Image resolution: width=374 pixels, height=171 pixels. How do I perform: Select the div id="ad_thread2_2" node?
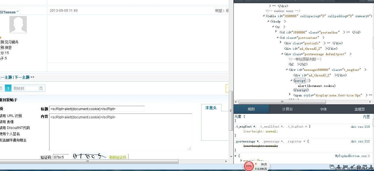[x=310, y=49]
